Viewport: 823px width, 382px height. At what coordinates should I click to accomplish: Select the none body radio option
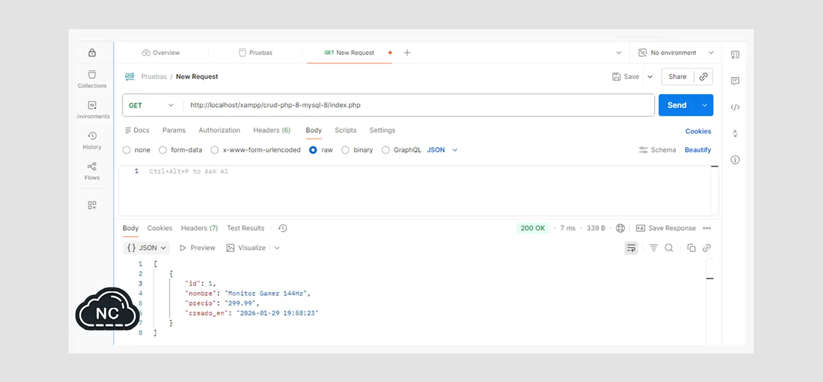[127, 150]
